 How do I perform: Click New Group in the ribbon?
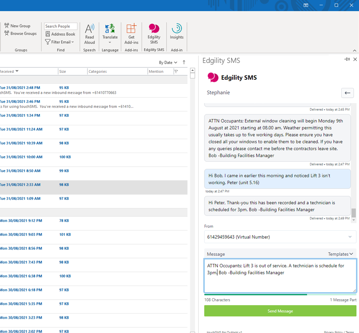coord(17,26)
